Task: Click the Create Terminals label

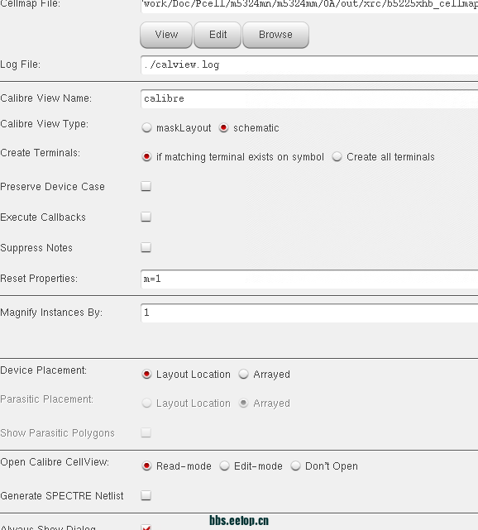Action: pos(41,153)
